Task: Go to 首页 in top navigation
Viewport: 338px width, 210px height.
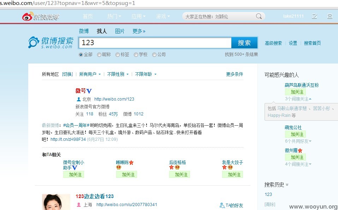Action: tap(88, 16)
